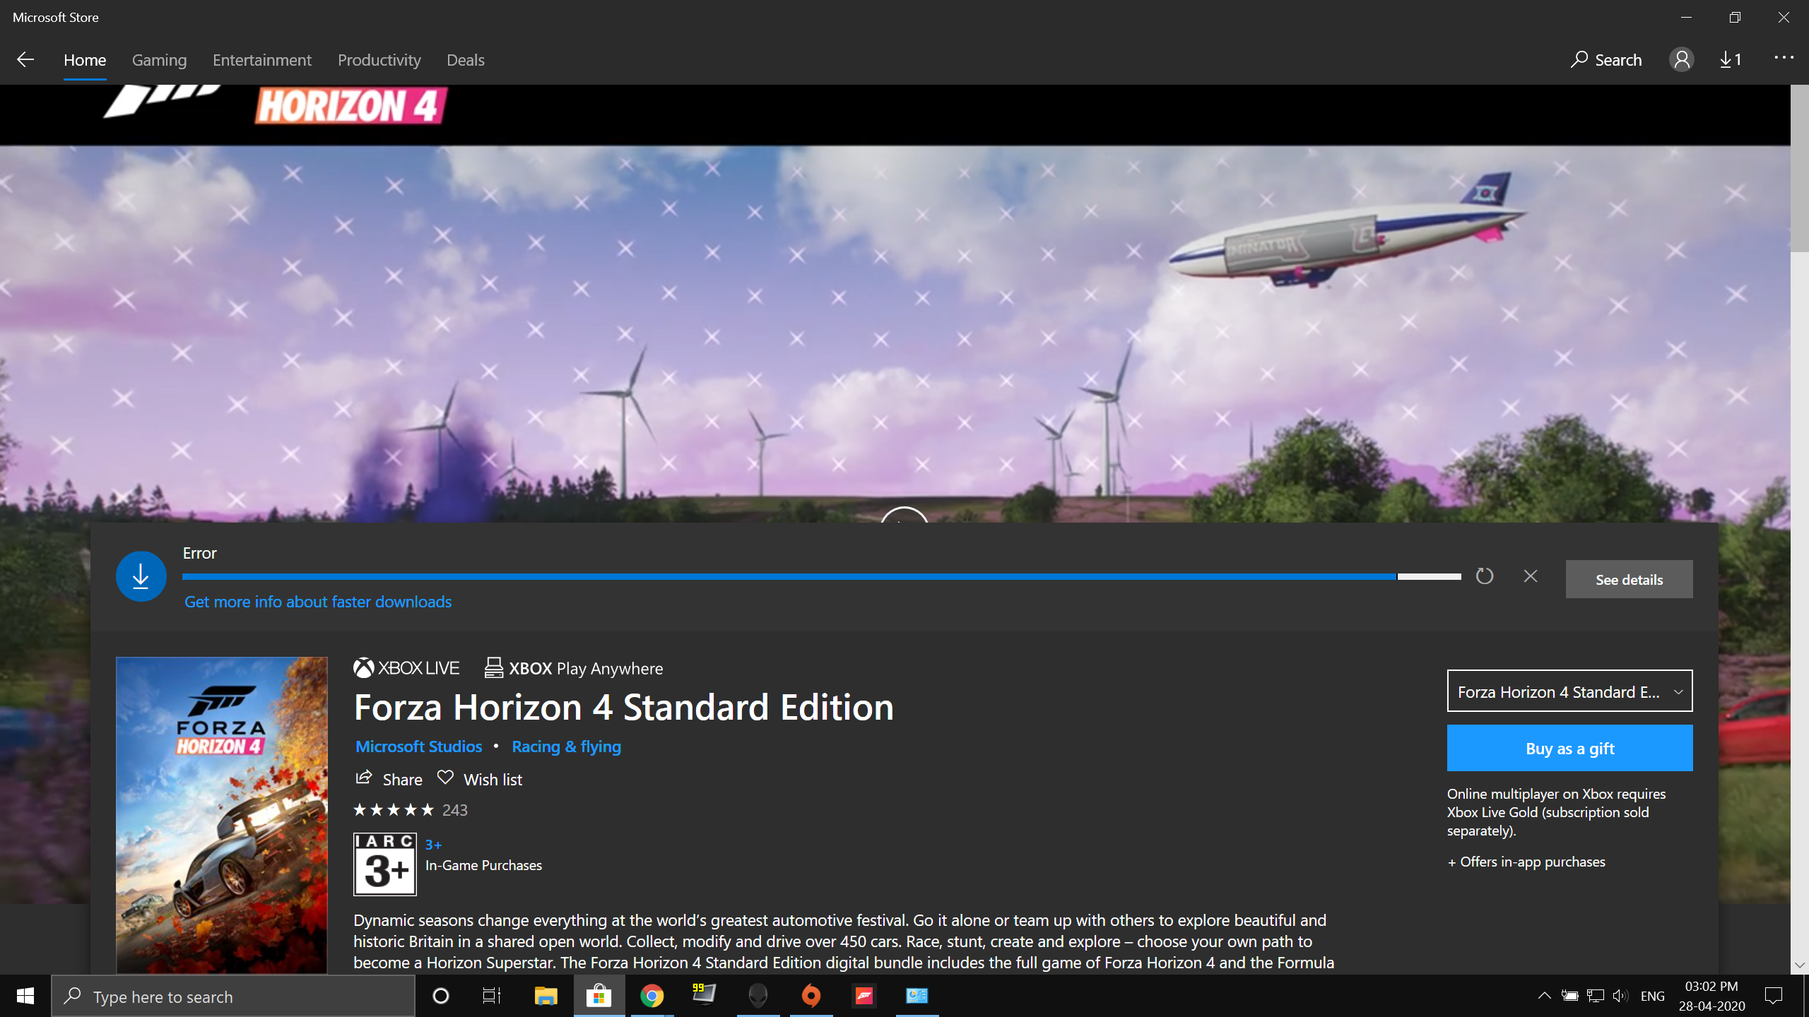The image size is (1809, 1017).
Task: Open the Racing & flying category link
Action: pyautogui.click(x=566, y=747)
